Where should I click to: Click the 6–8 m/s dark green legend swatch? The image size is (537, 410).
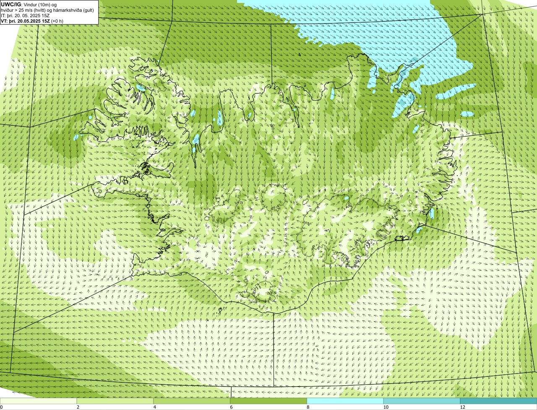coord(269,401)
